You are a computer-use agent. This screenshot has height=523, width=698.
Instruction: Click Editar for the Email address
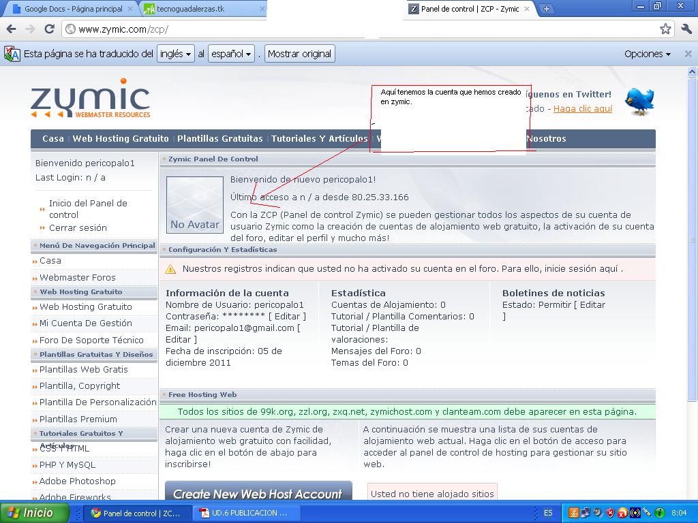(178, 339)
